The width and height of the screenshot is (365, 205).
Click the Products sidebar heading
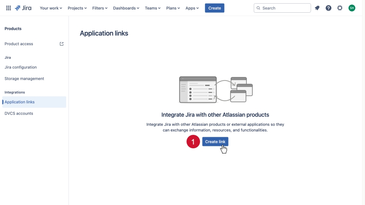13,29
